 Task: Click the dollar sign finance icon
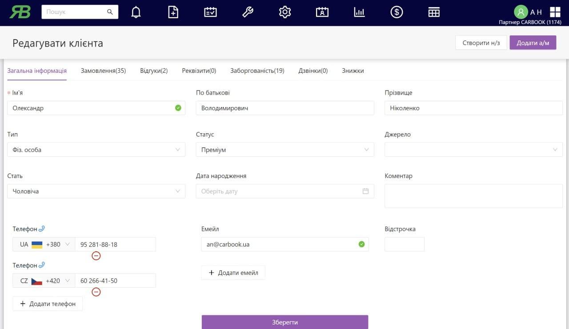pos(397,12)
